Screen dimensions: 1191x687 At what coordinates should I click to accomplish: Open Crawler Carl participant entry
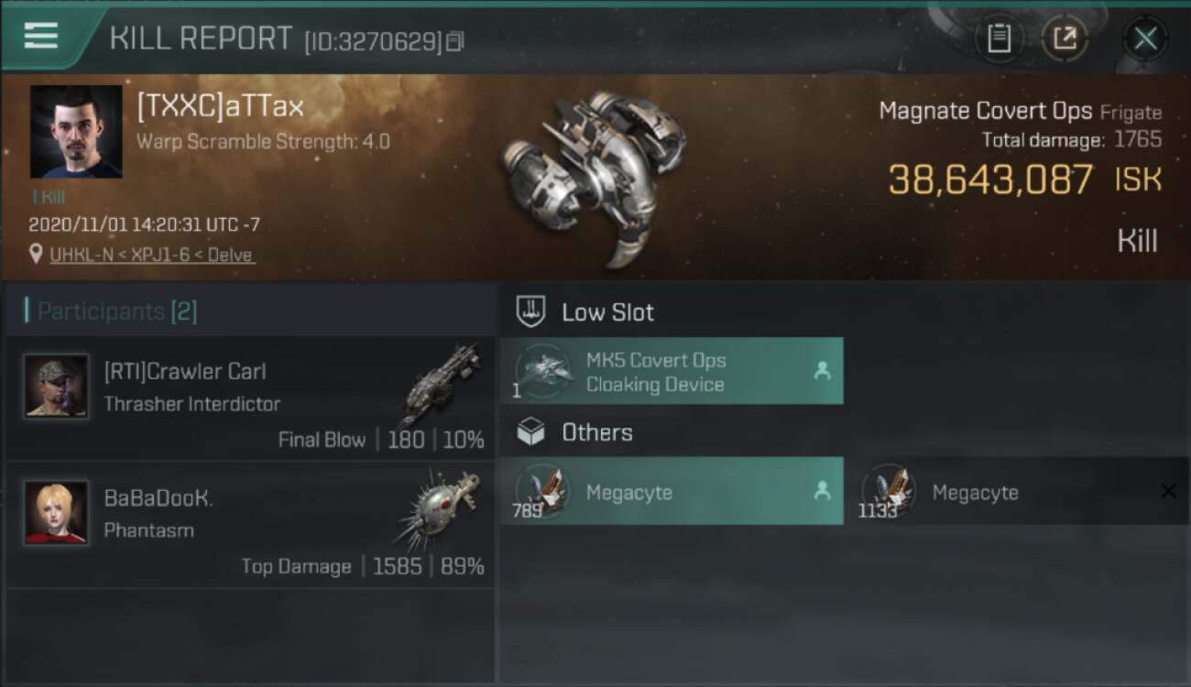[x=250, y=398]
